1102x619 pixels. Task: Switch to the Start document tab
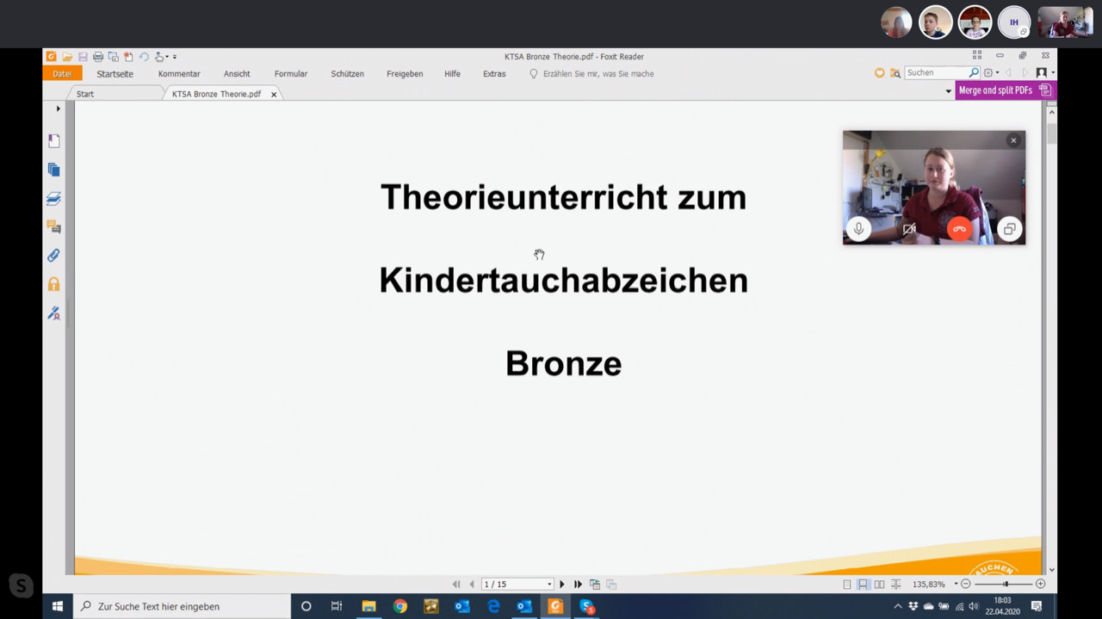tap(85, 94)
